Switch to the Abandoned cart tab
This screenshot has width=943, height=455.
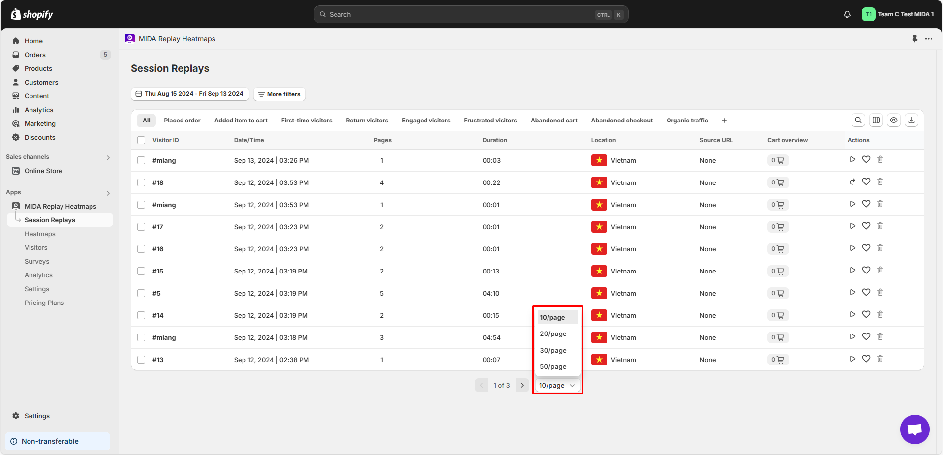[554, 121]
